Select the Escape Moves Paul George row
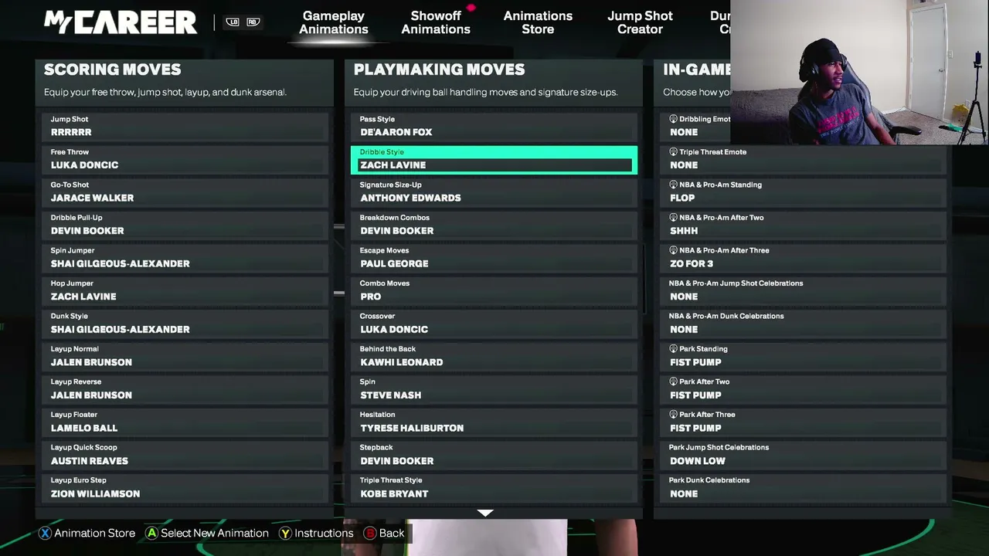Image resolution: width=989 pixels, height=556 pixels. click(x=494, y=257)
